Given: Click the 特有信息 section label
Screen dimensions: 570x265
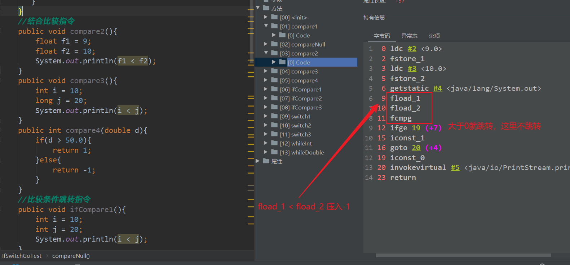Looking at the screenshot, I should tap(374, 17).
